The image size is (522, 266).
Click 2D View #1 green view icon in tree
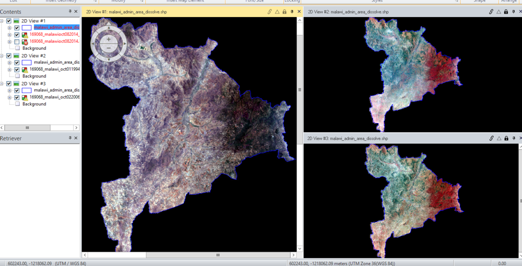[16, 21]
